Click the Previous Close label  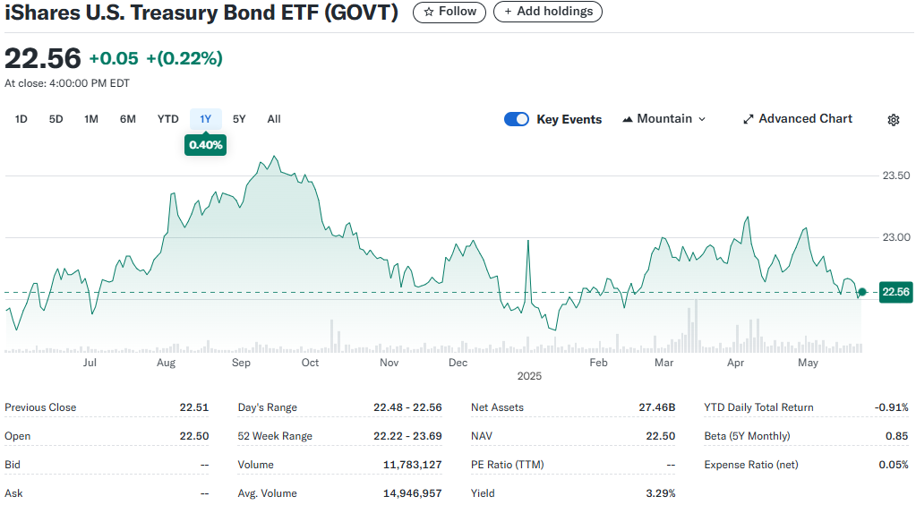point(40,407)
